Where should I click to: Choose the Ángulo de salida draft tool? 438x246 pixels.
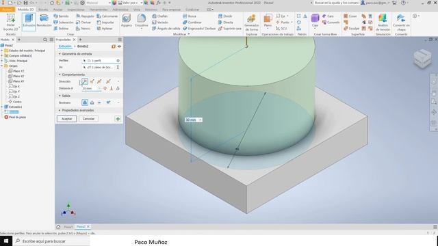click(x=166, y=29)
